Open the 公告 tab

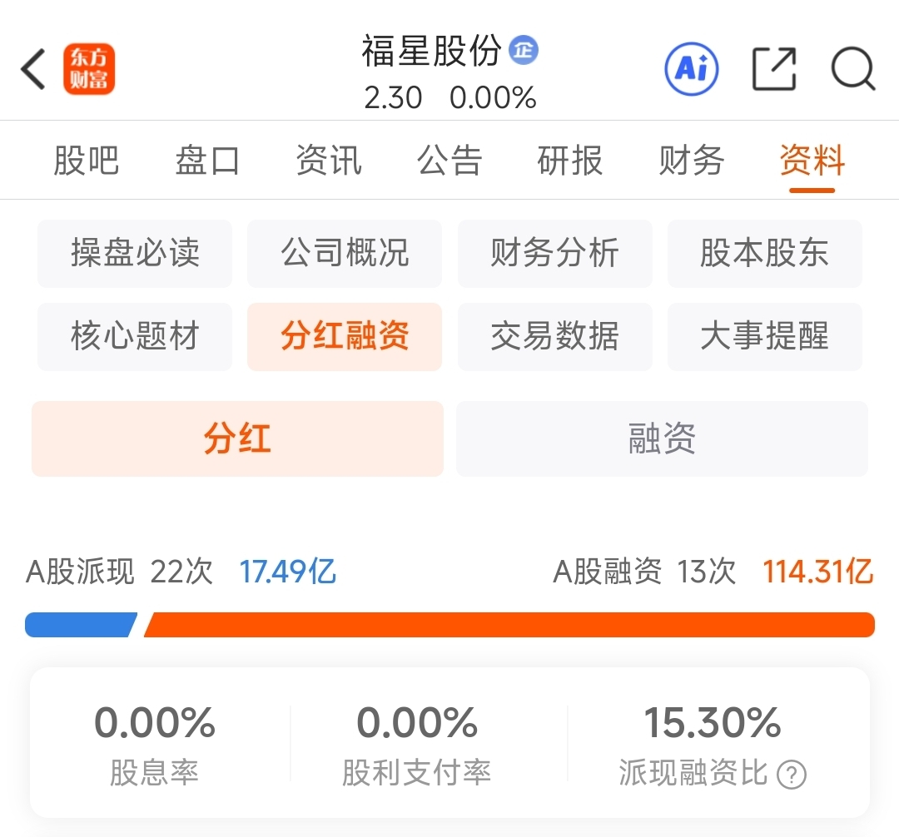click(x=449, y=161)
